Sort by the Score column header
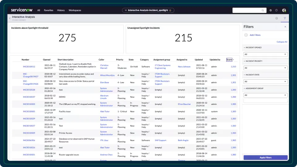This screenshot has height=167, width=297. click(229, 60)
